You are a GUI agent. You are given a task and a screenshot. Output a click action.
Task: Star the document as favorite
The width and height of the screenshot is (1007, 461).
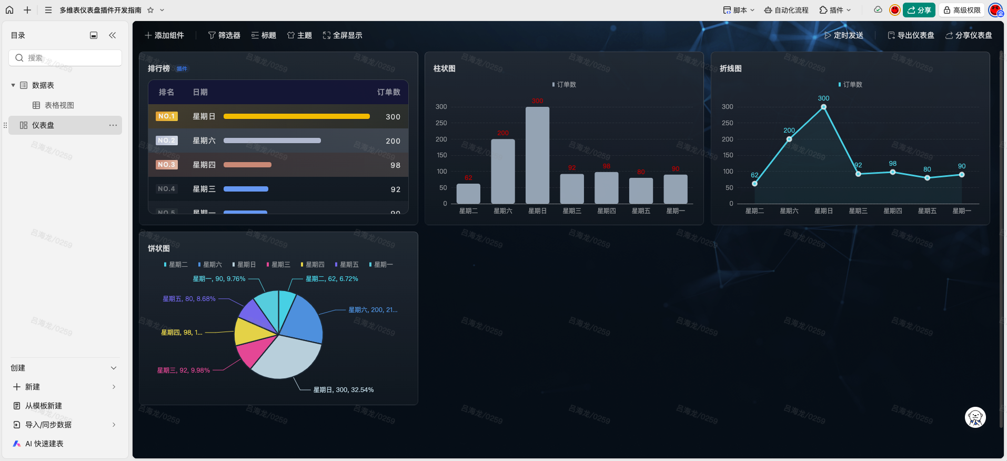(150, 10)
